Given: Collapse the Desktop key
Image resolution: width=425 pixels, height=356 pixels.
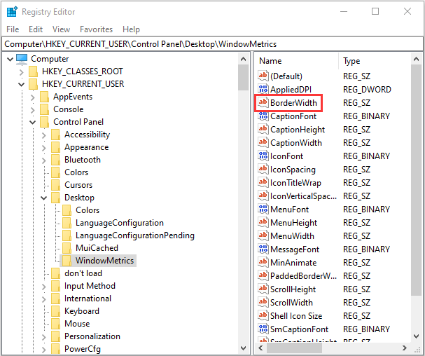Looking at the screenshot, I should click(43, 198).
